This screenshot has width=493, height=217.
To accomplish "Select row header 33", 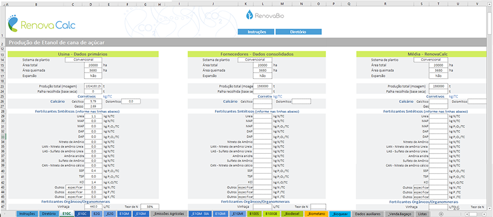I will 2,137.
